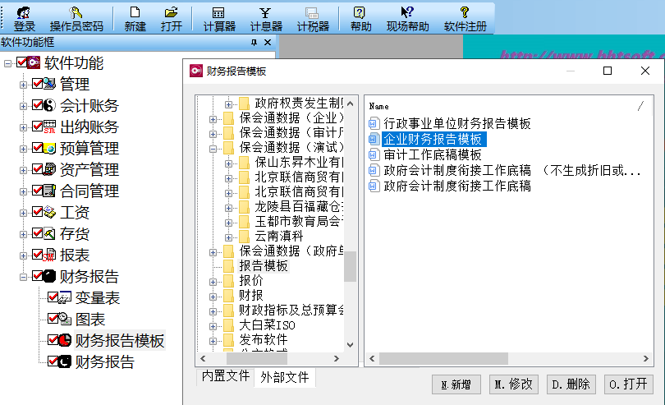Uncheck the 预算管理 checkbox
Screen dimensions: 665x405
click(x=37, y=148)
